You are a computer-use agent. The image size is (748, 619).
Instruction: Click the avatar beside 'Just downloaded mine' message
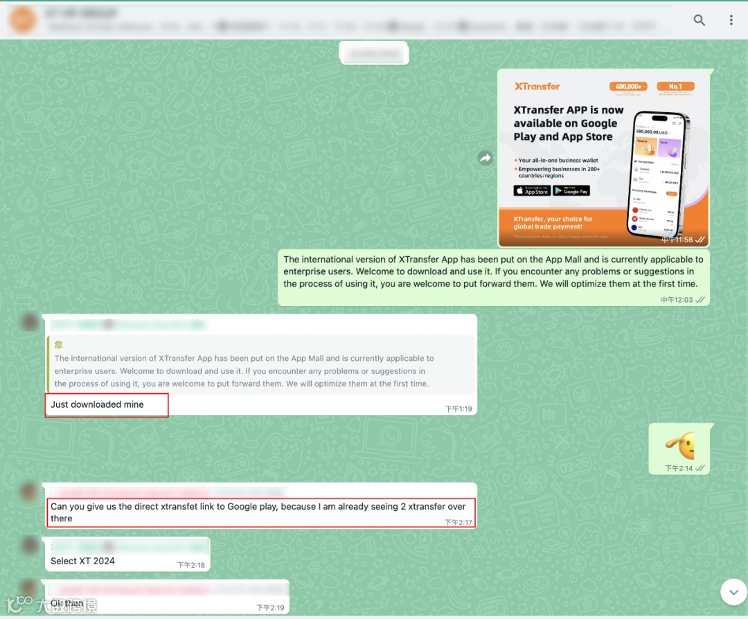pyautogui.click(x=30, y=323)
